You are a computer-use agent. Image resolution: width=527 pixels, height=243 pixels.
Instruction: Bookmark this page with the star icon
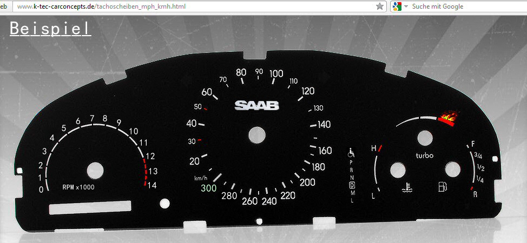pyautogui.click(x=380, y=6)
